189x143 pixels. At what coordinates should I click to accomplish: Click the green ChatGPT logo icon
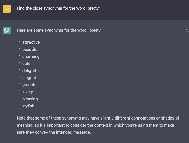[7, 30]
